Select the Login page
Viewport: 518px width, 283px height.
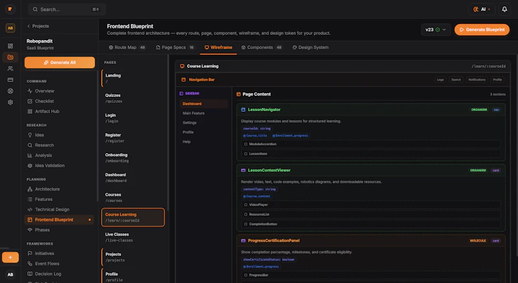[x=133, y=118]
